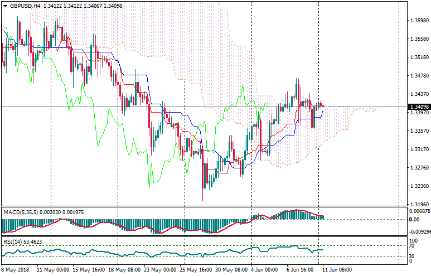Screen dimensions: 431x276
Task: Click the 1.32360 price axis label
Action: [x=418, y=186]
